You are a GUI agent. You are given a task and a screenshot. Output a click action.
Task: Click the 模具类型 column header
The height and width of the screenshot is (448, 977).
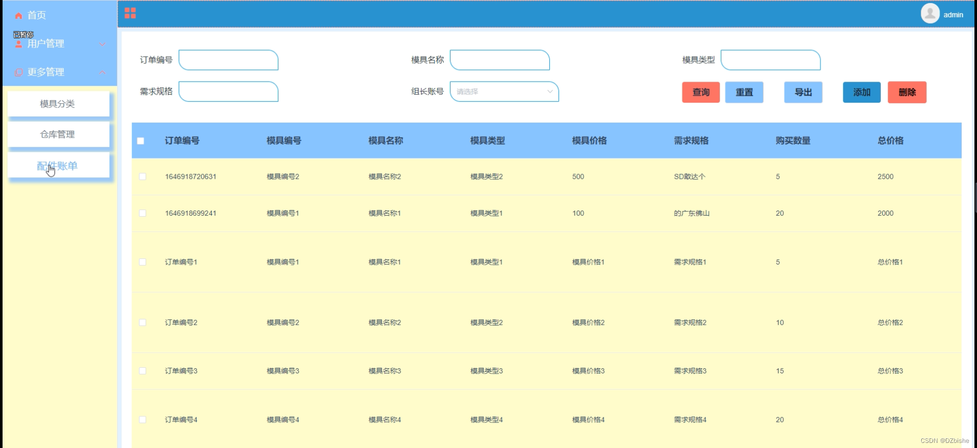pyautogui.click(x=487, y=140)
